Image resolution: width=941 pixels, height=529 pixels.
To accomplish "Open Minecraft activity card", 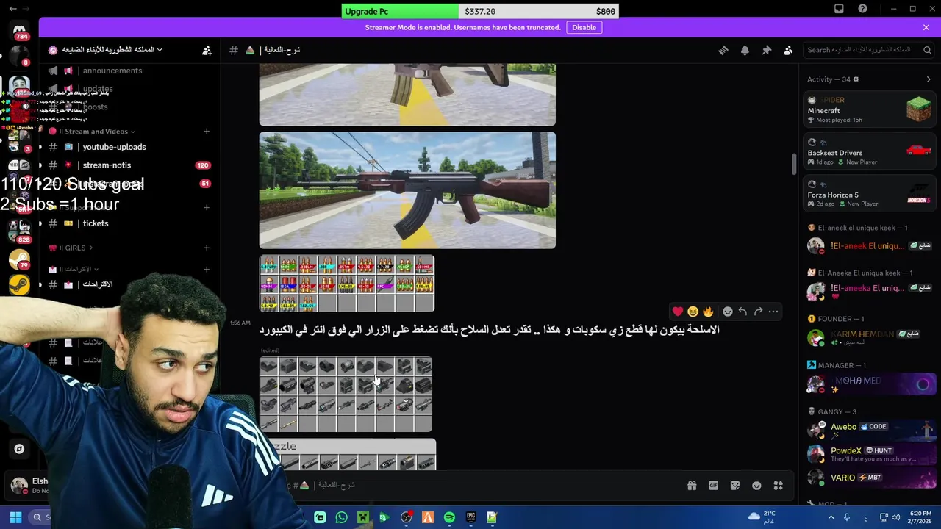I will [x=869, y=110].
